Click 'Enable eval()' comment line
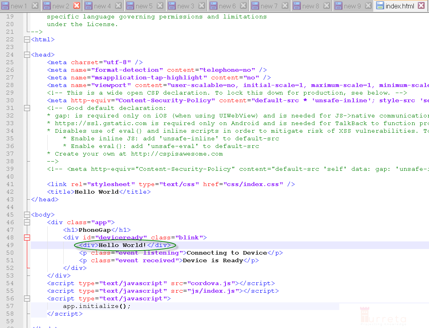 [x=161, y=146]
